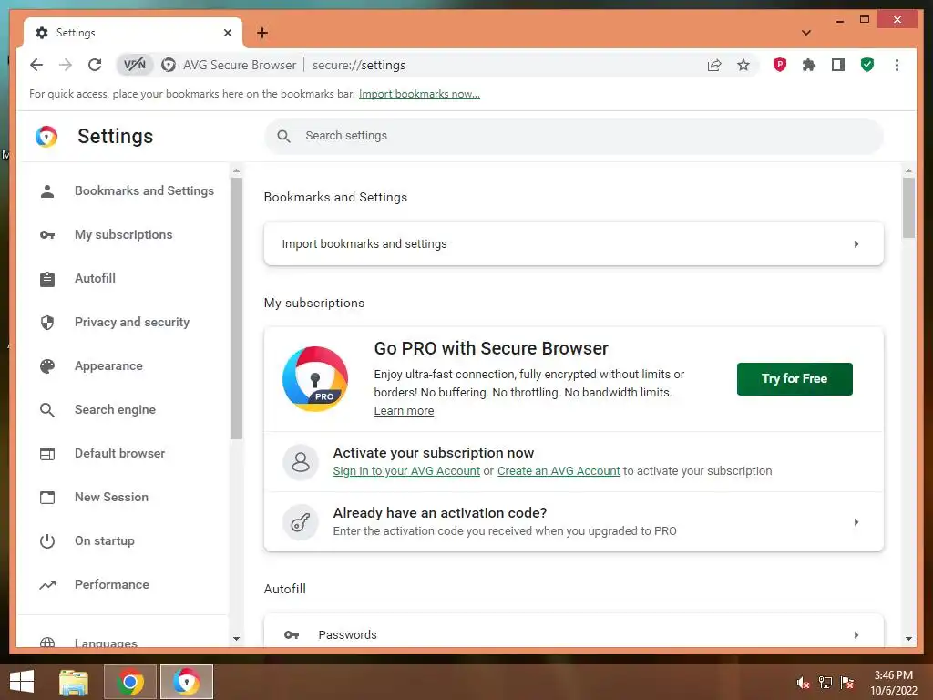Share this page using the share icon

click(x=714, y=65)
